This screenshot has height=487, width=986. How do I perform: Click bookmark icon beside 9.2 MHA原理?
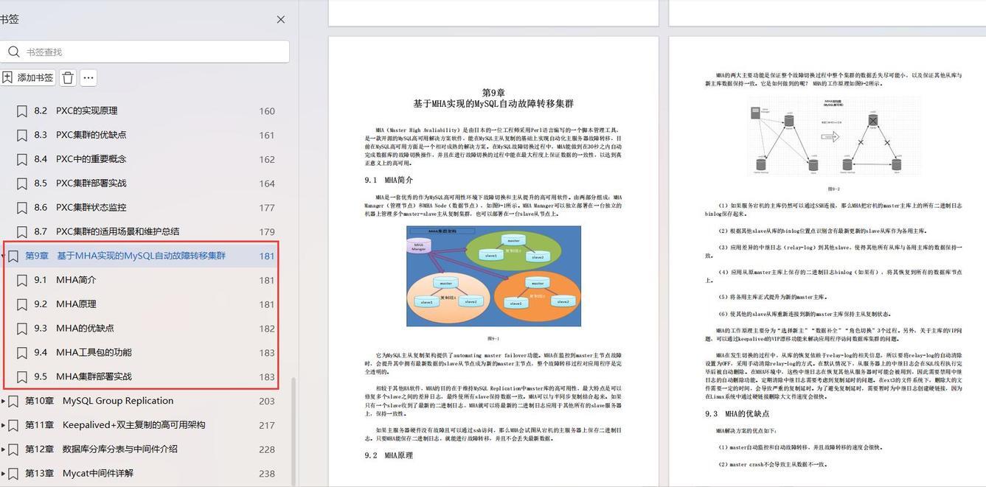(22, 304)
